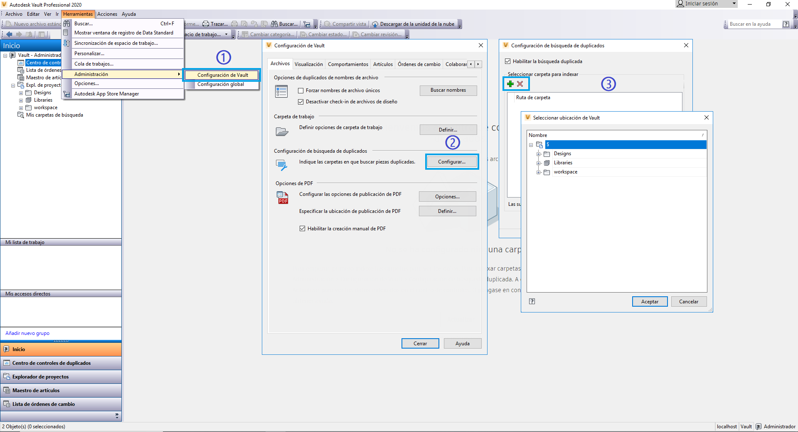The width and height of the screenshot is (798, 432).
Task: Click the $ root vault icon in location dialog
Action: (x=539, y=144)
